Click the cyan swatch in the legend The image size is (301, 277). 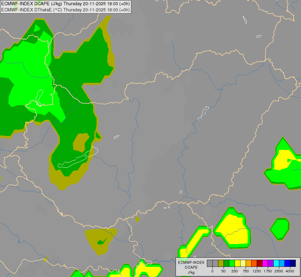click(276, 263)
